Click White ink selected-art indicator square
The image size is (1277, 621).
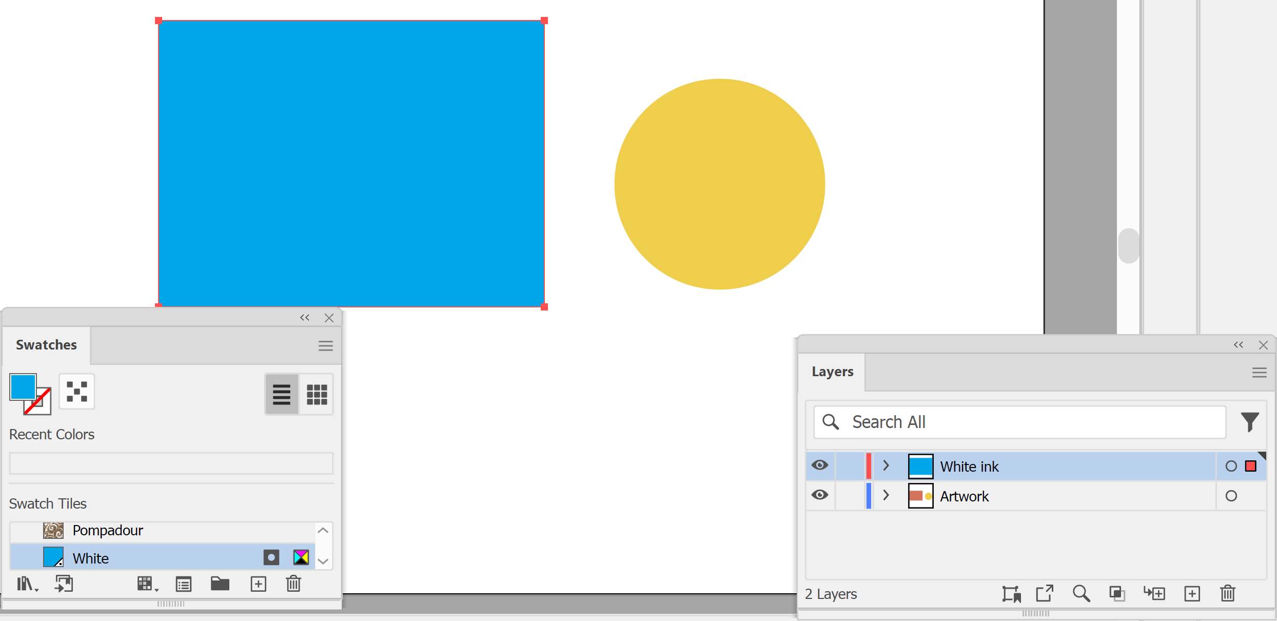(x=1251, y=466)
